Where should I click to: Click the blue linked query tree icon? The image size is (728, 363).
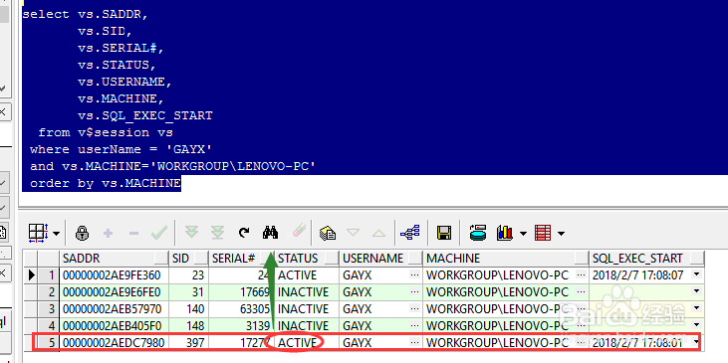coord(409,233)
